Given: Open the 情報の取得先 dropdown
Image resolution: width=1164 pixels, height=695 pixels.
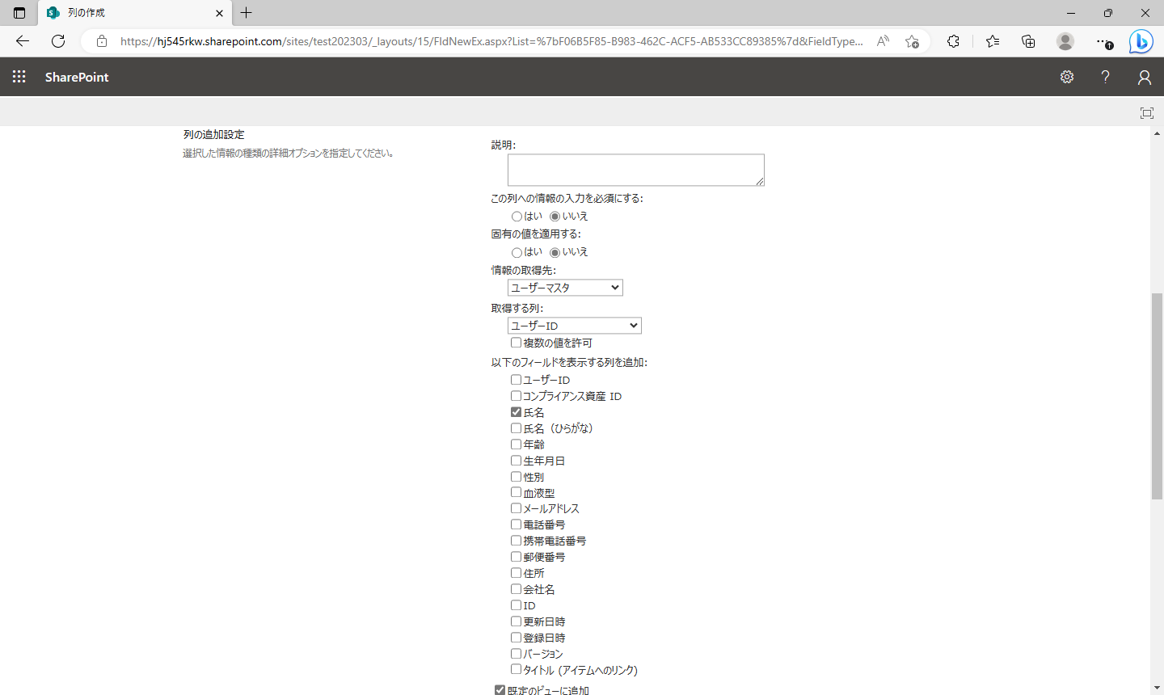Looking at the screenshot, I should point(565,288).
